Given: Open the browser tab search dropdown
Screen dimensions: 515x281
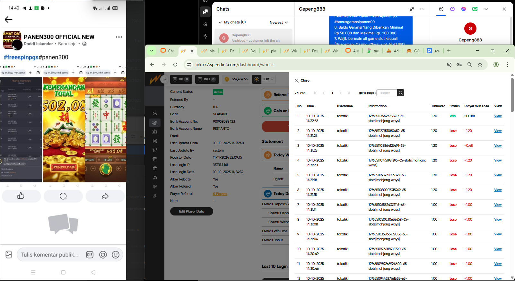Looking at the screenshot, I should click(x=152, y=51).
